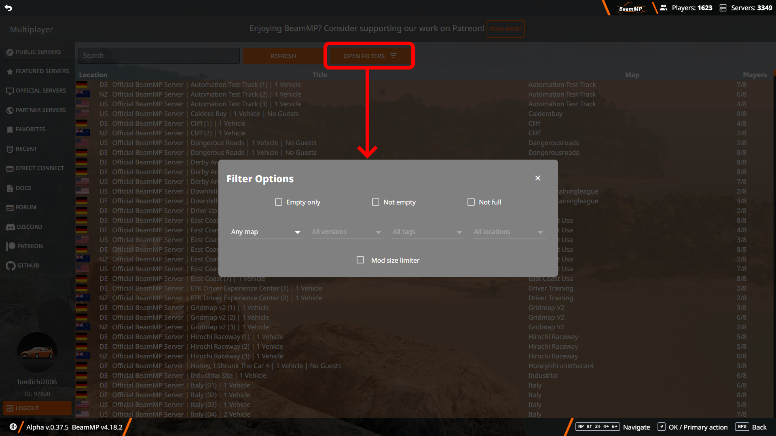Select the Industrial Site server row
776x436 pixels.
[x=425, y=376]
